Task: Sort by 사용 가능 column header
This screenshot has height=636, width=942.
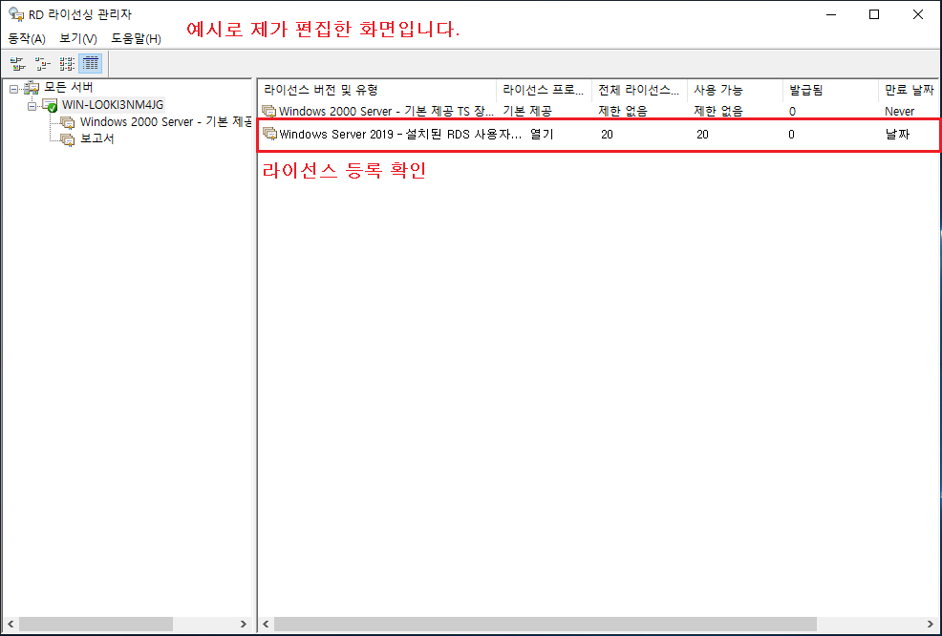Action: click(735, 90)
